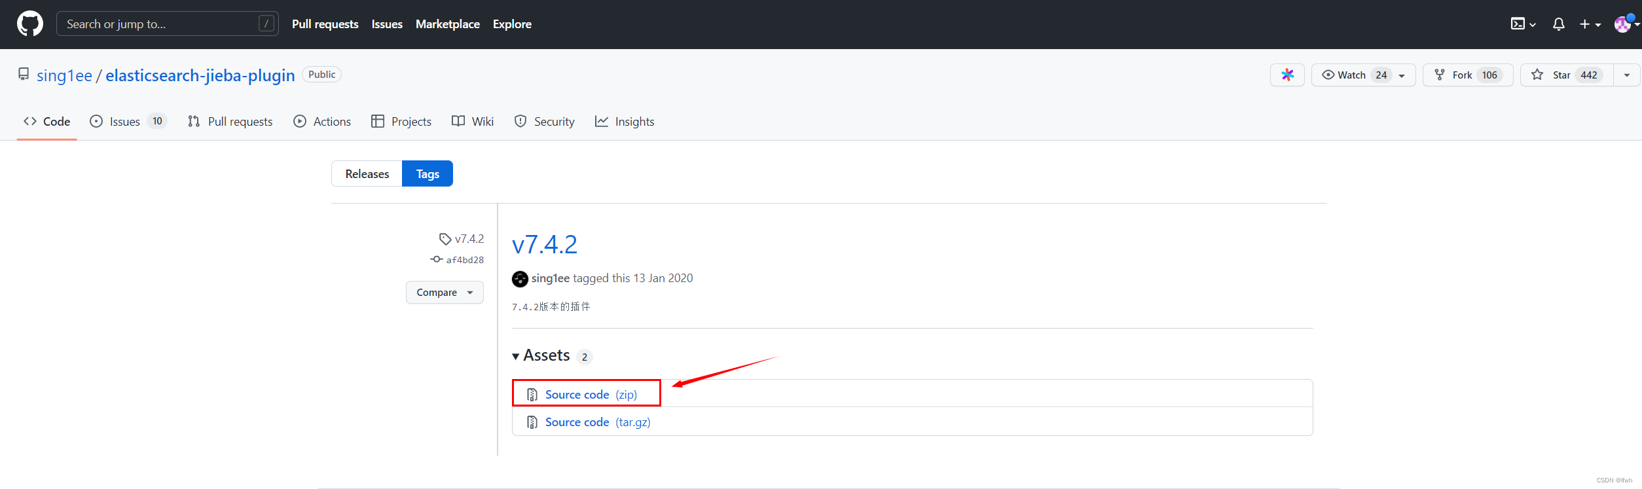1642x489 pixels.
Task: Click the Issues count badge 10
Action: (x=157, y=121)
